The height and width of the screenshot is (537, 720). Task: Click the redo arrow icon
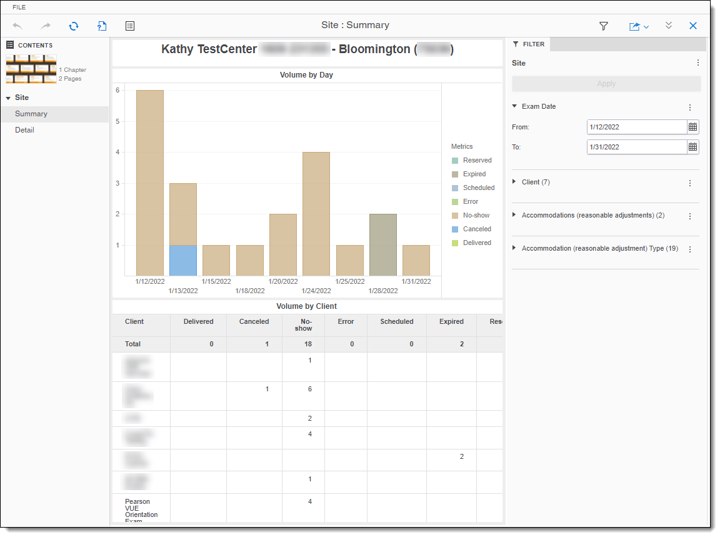click(46, 26)
